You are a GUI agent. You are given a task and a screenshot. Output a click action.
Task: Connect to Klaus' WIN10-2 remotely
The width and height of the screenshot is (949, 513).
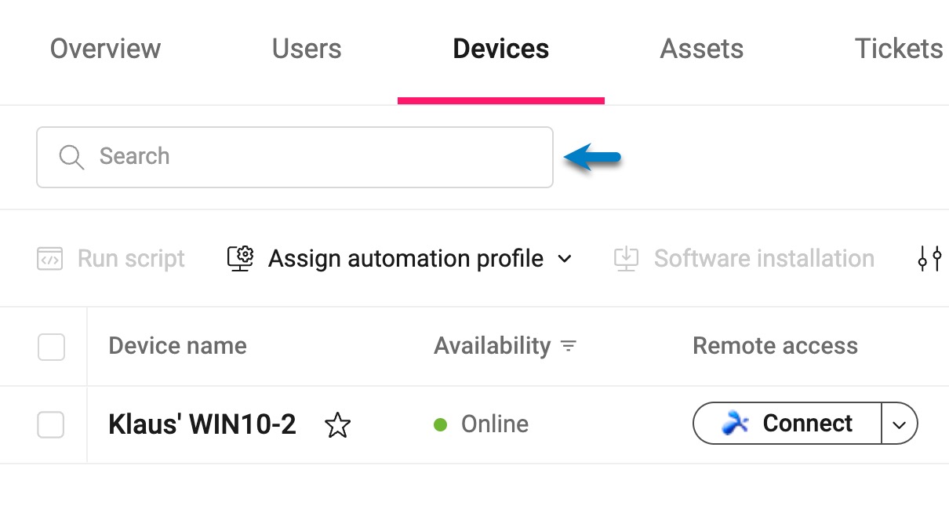coord(787,424)
